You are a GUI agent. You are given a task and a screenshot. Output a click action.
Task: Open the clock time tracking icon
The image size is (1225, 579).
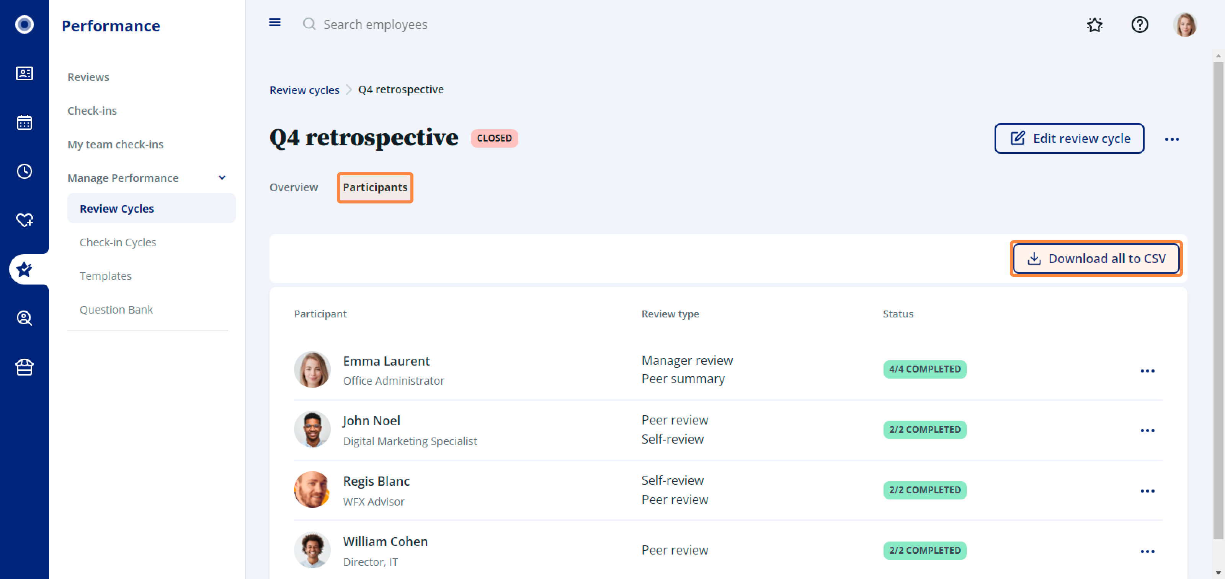click(x=24, y=171)
